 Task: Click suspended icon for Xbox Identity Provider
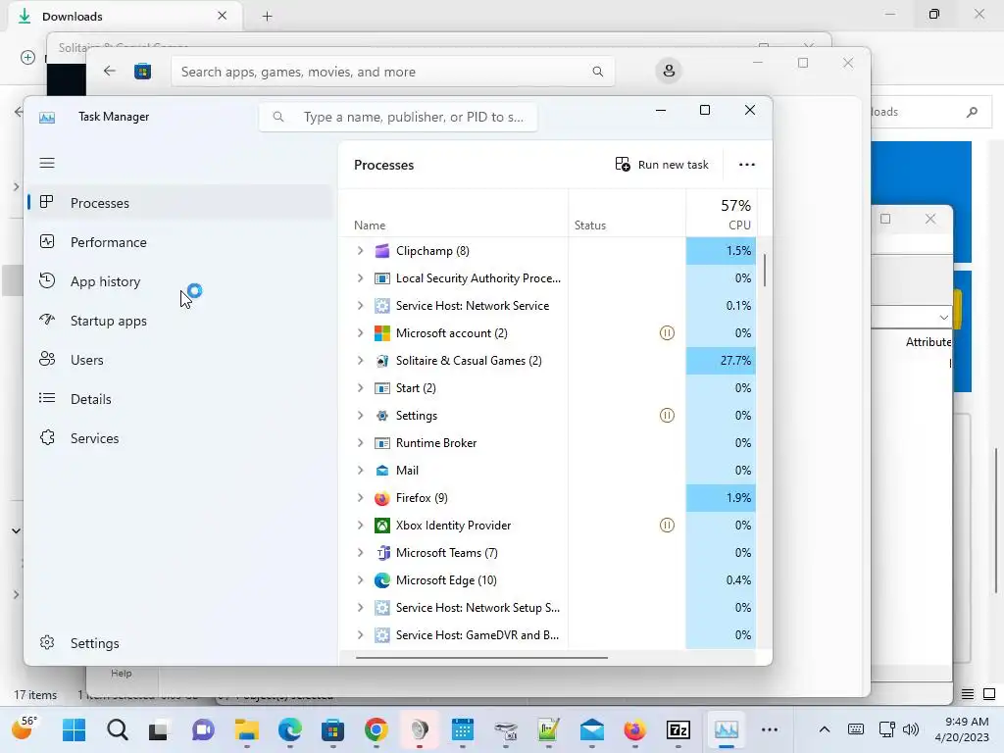pyautogui.click(x=667, y=526)
